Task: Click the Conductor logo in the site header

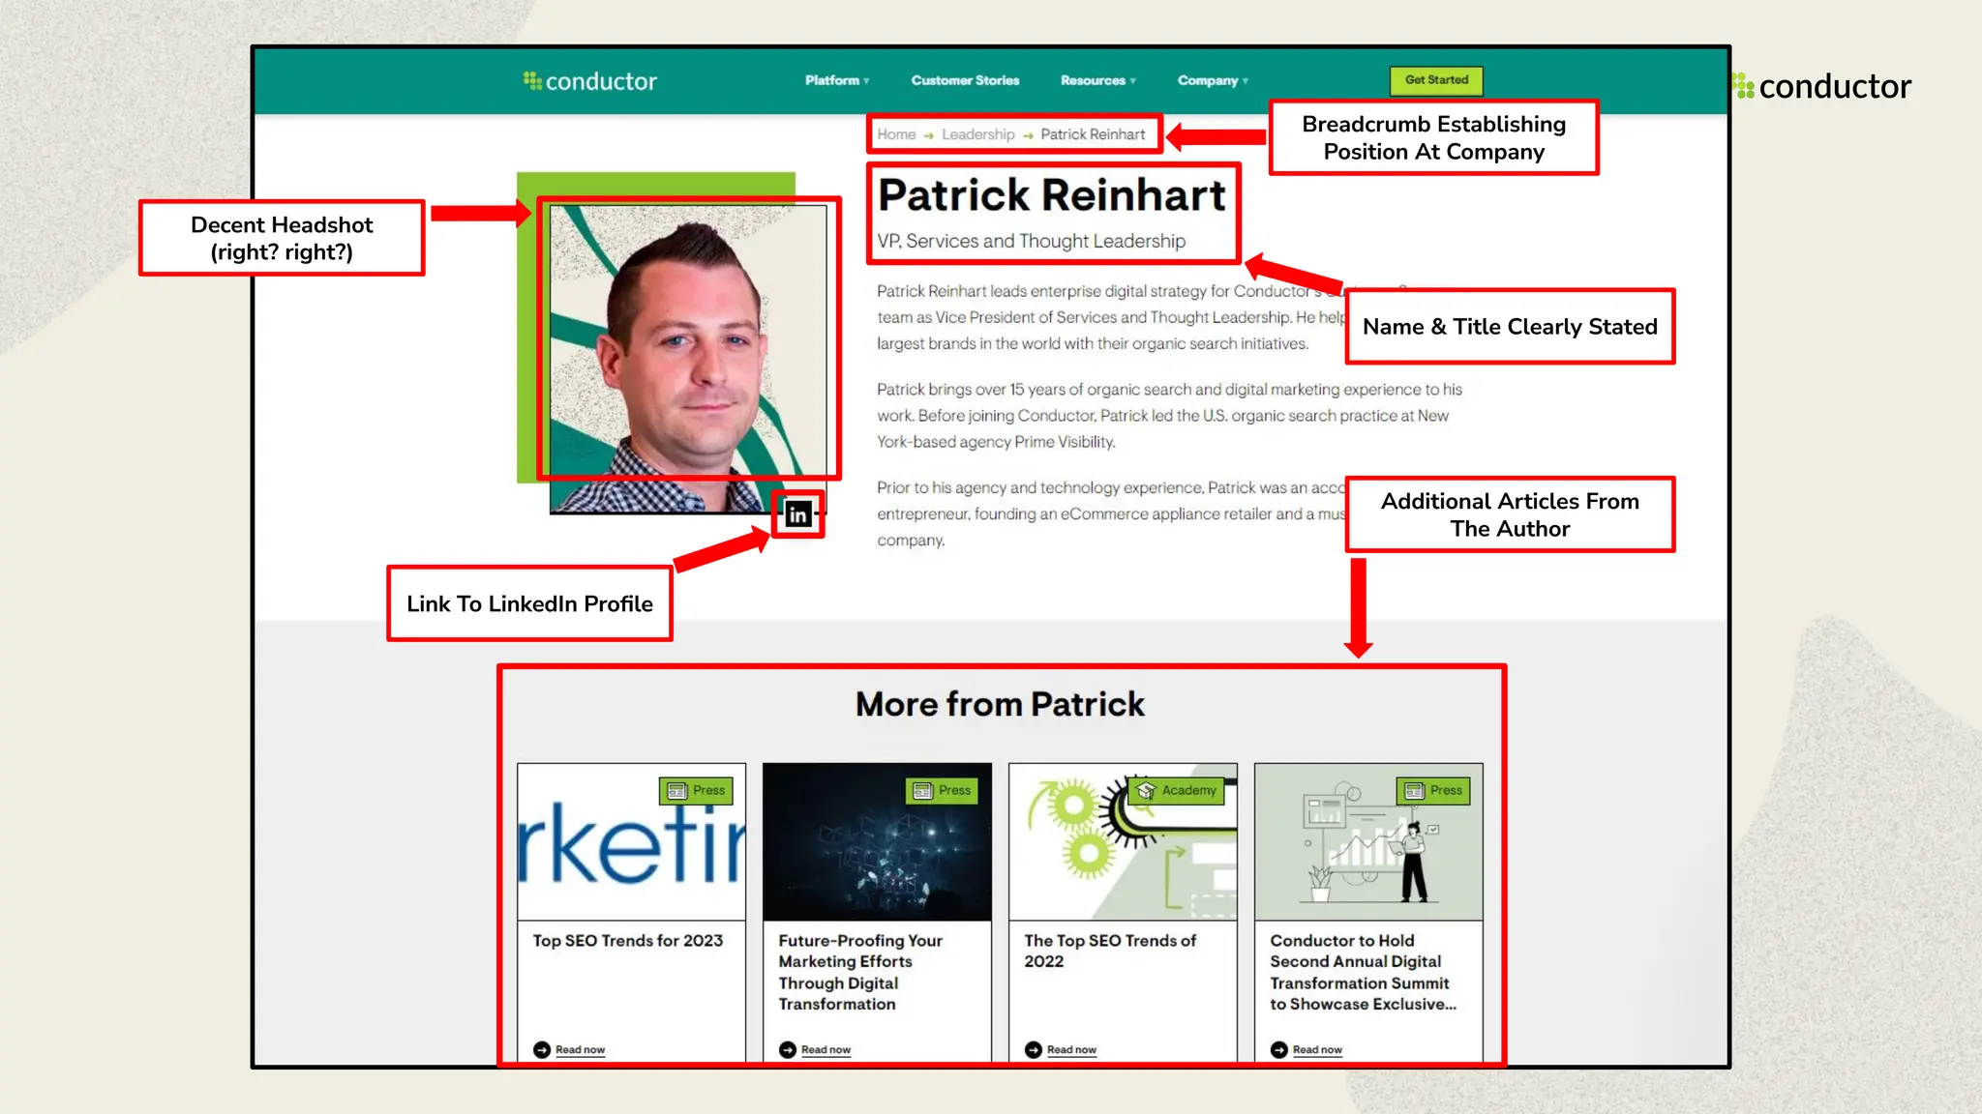Action: (590, 81)
